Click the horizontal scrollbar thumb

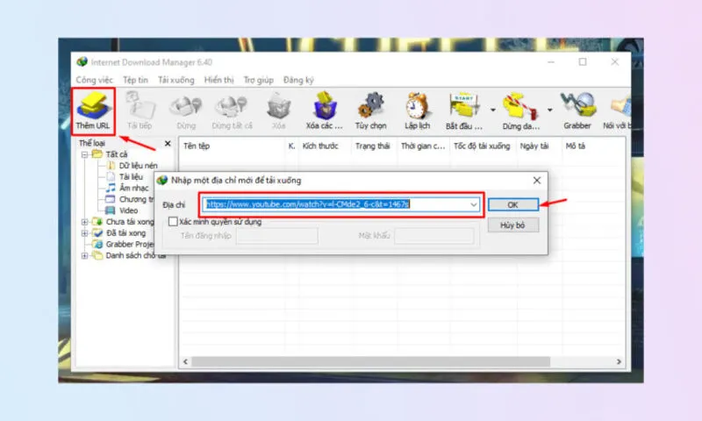click(370, 361)
